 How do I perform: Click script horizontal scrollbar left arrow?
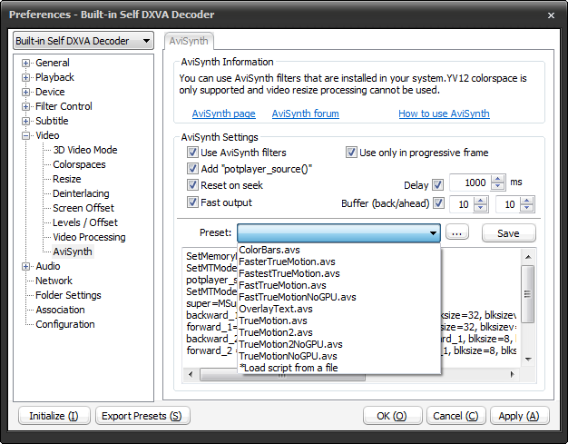click(x=191, y=374)
